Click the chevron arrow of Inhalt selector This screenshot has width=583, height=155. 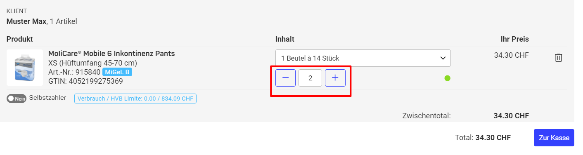click(x=443, y=58)
